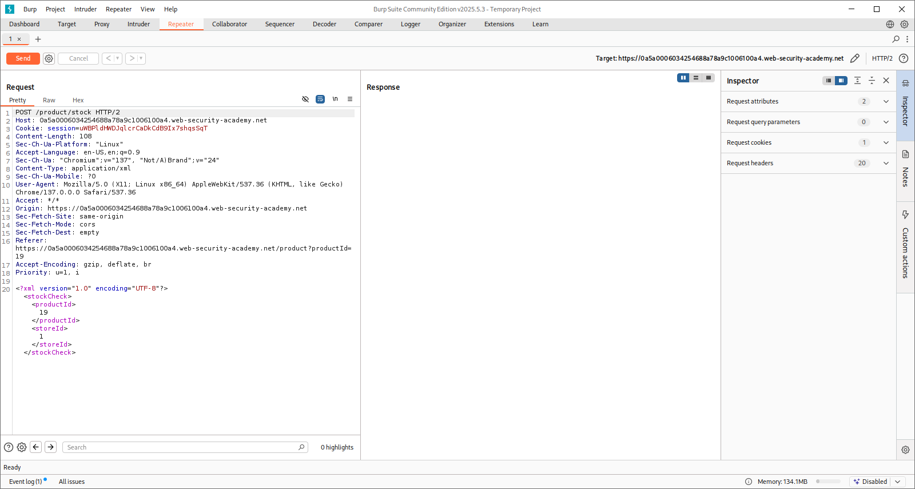Add a new Repeater tab
This screenshot has width=915, height=489.
point(38,39)
